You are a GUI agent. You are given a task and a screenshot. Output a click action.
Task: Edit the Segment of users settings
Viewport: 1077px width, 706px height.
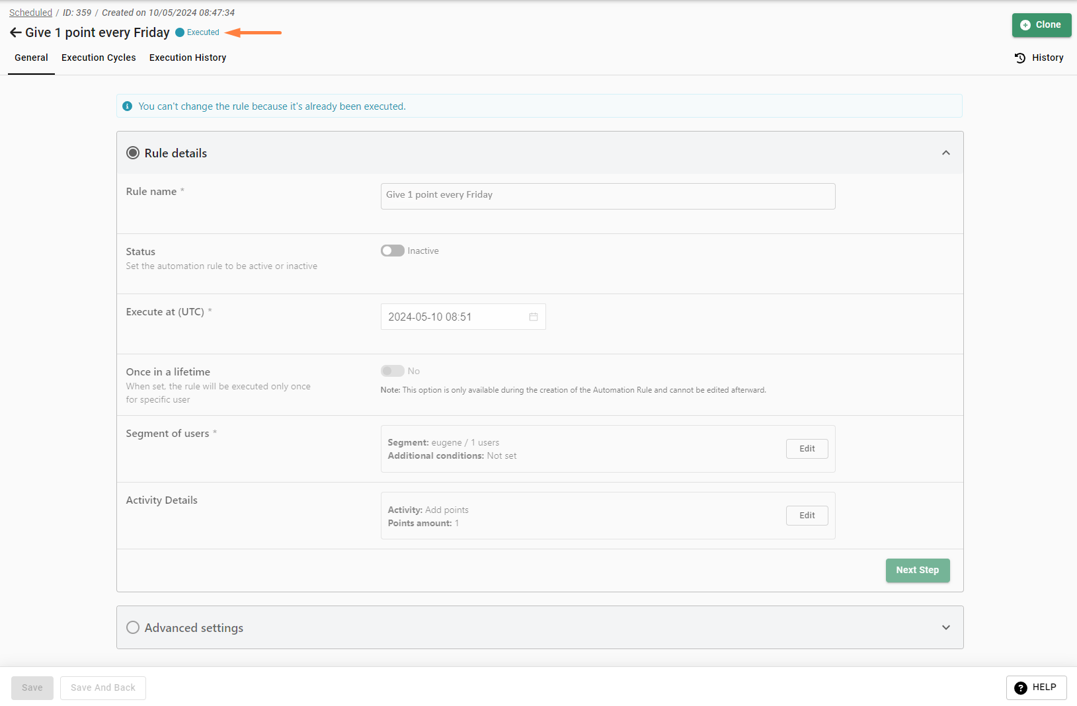807,448
